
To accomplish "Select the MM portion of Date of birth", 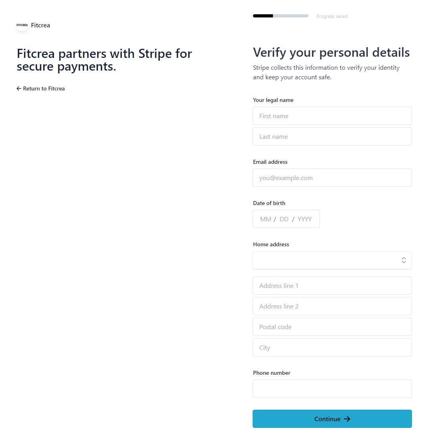I will 265,219.
